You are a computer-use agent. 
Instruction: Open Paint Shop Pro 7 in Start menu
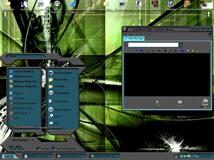pos(20,113)
